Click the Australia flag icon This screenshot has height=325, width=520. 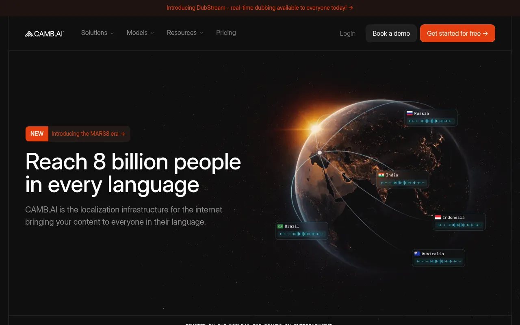[x=417, y=253]
